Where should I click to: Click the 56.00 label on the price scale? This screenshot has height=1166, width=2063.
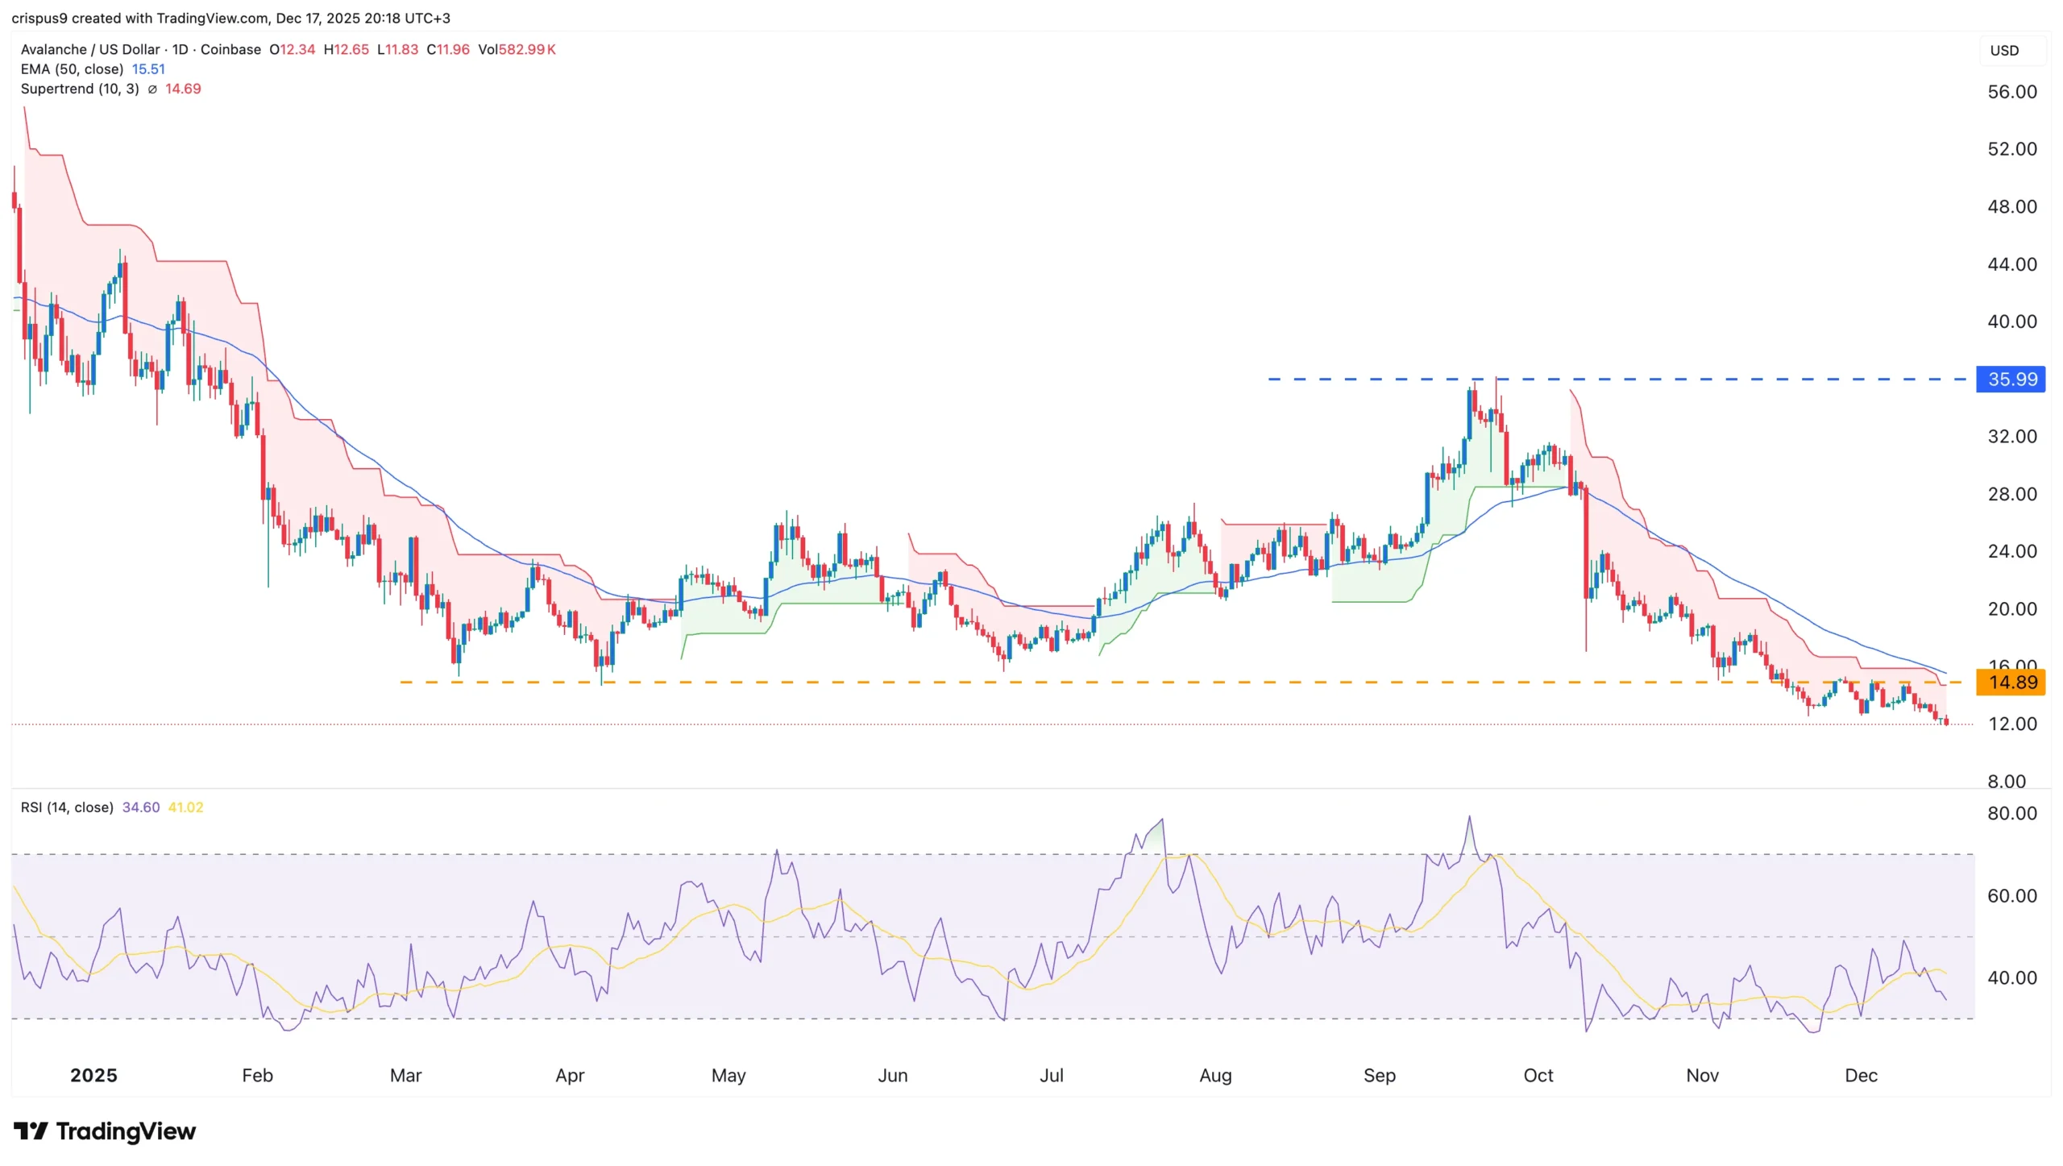2011,92
